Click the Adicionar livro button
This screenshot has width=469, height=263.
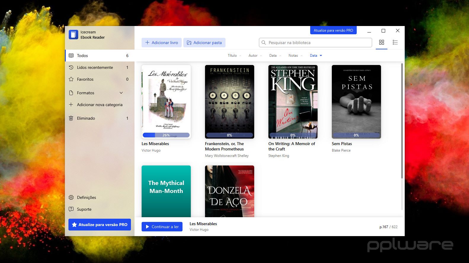pos(162,43)
